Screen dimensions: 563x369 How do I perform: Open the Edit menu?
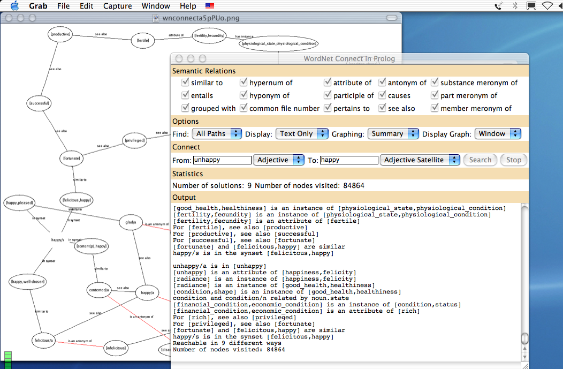coord(86,6)
